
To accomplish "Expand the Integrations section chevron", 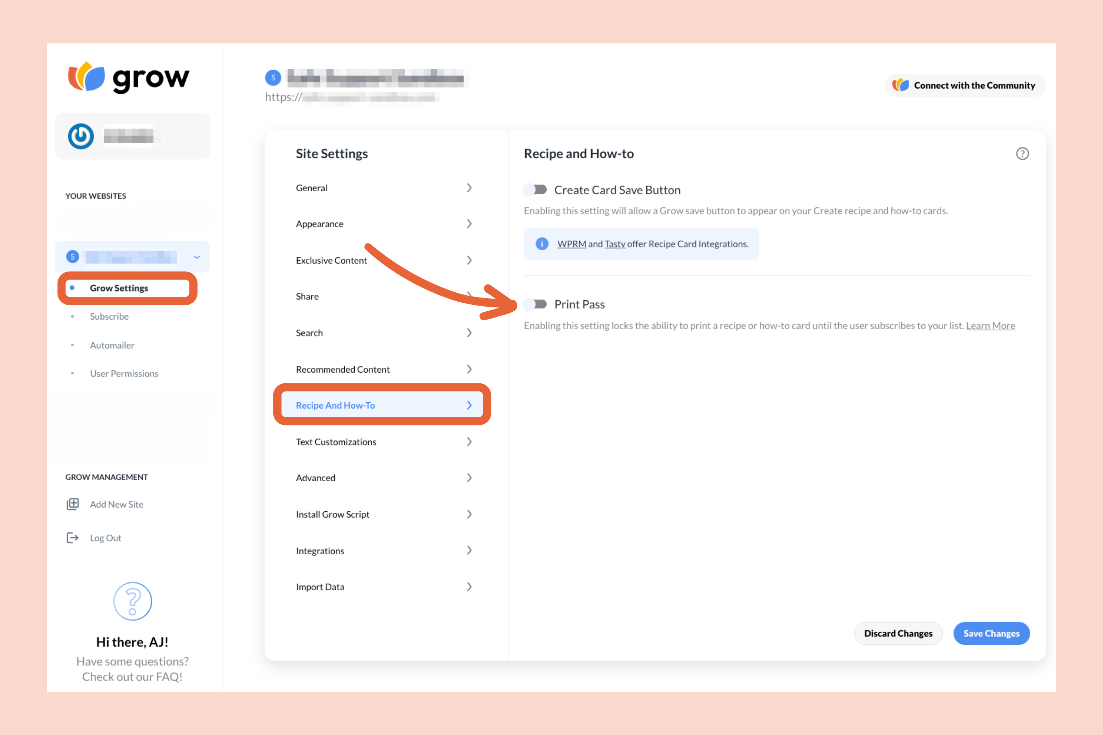I will click(x=469, y=550).
